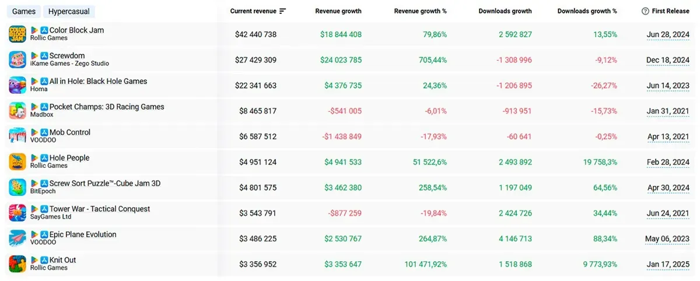Click the Jun 28, 2024 release date
The image size is (700, 281).
(x=668, y=34)
